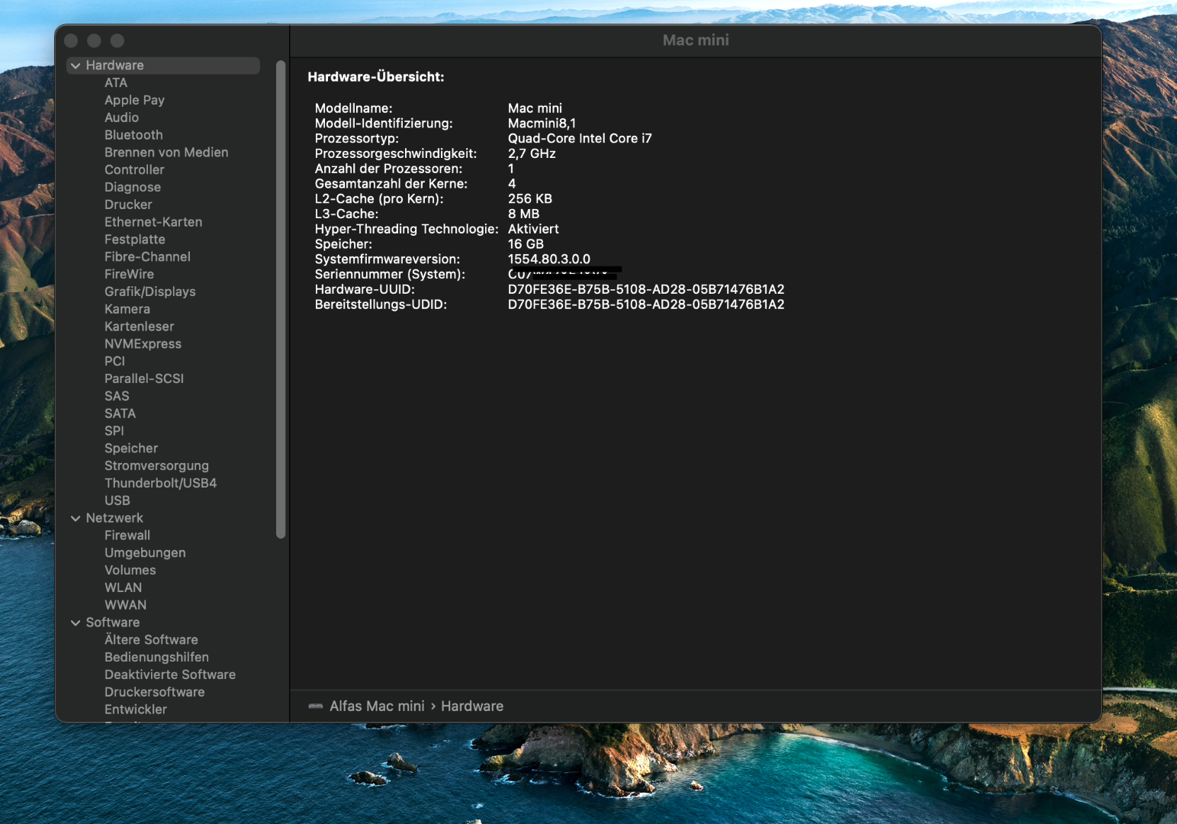Select WLAN under Netzwerk
1177x824 pixels.
(x=123, y=587)
